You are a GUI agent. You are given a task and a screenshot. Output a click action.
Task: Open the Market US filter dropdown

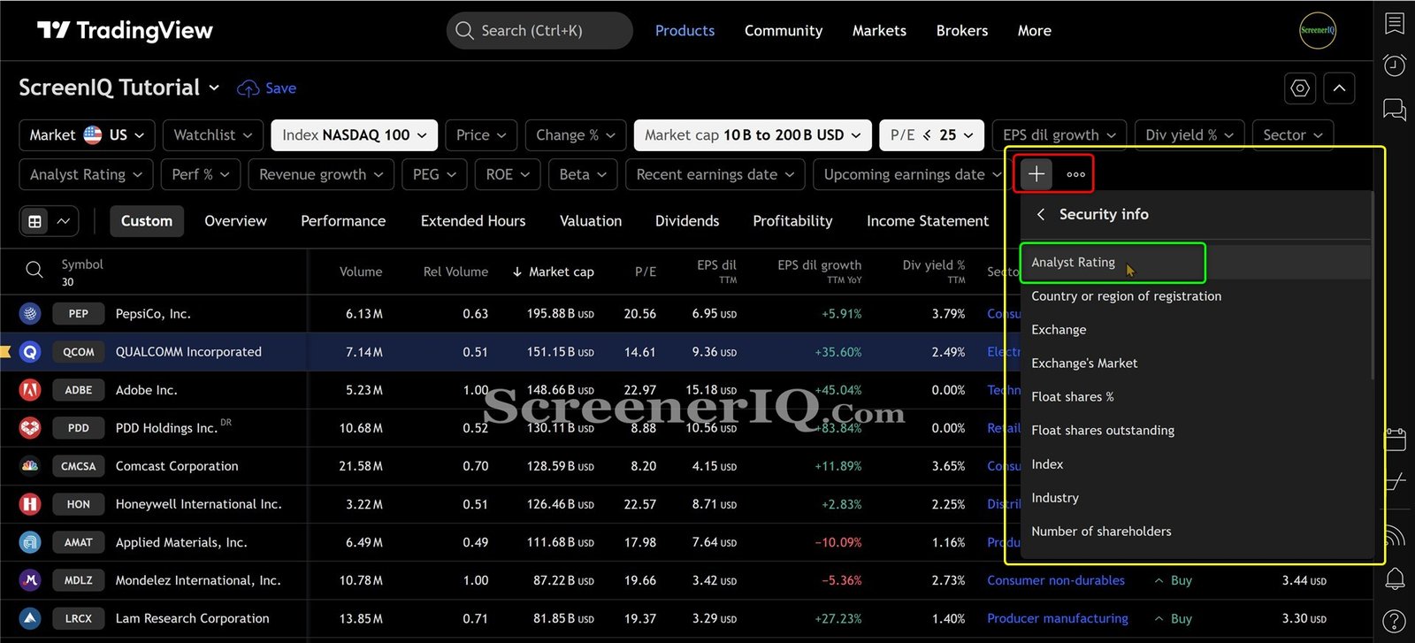pos(87,134)
